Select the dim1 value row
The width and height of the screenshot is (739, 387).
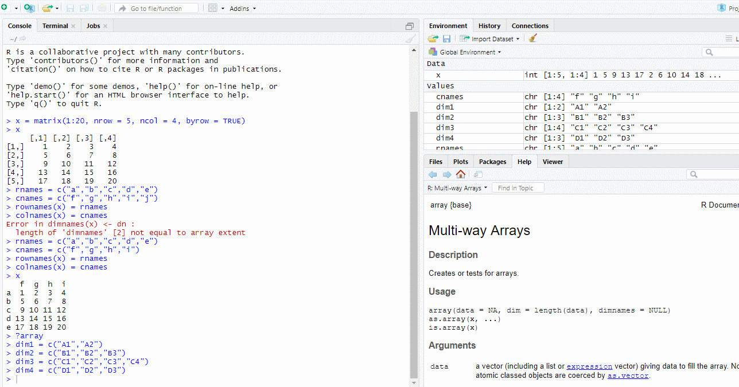(x=581, y=107)
